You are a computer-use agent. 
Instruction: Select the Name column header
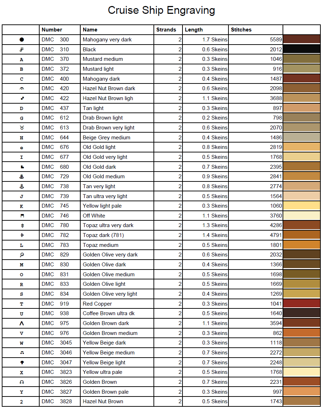tap(90, 30)
